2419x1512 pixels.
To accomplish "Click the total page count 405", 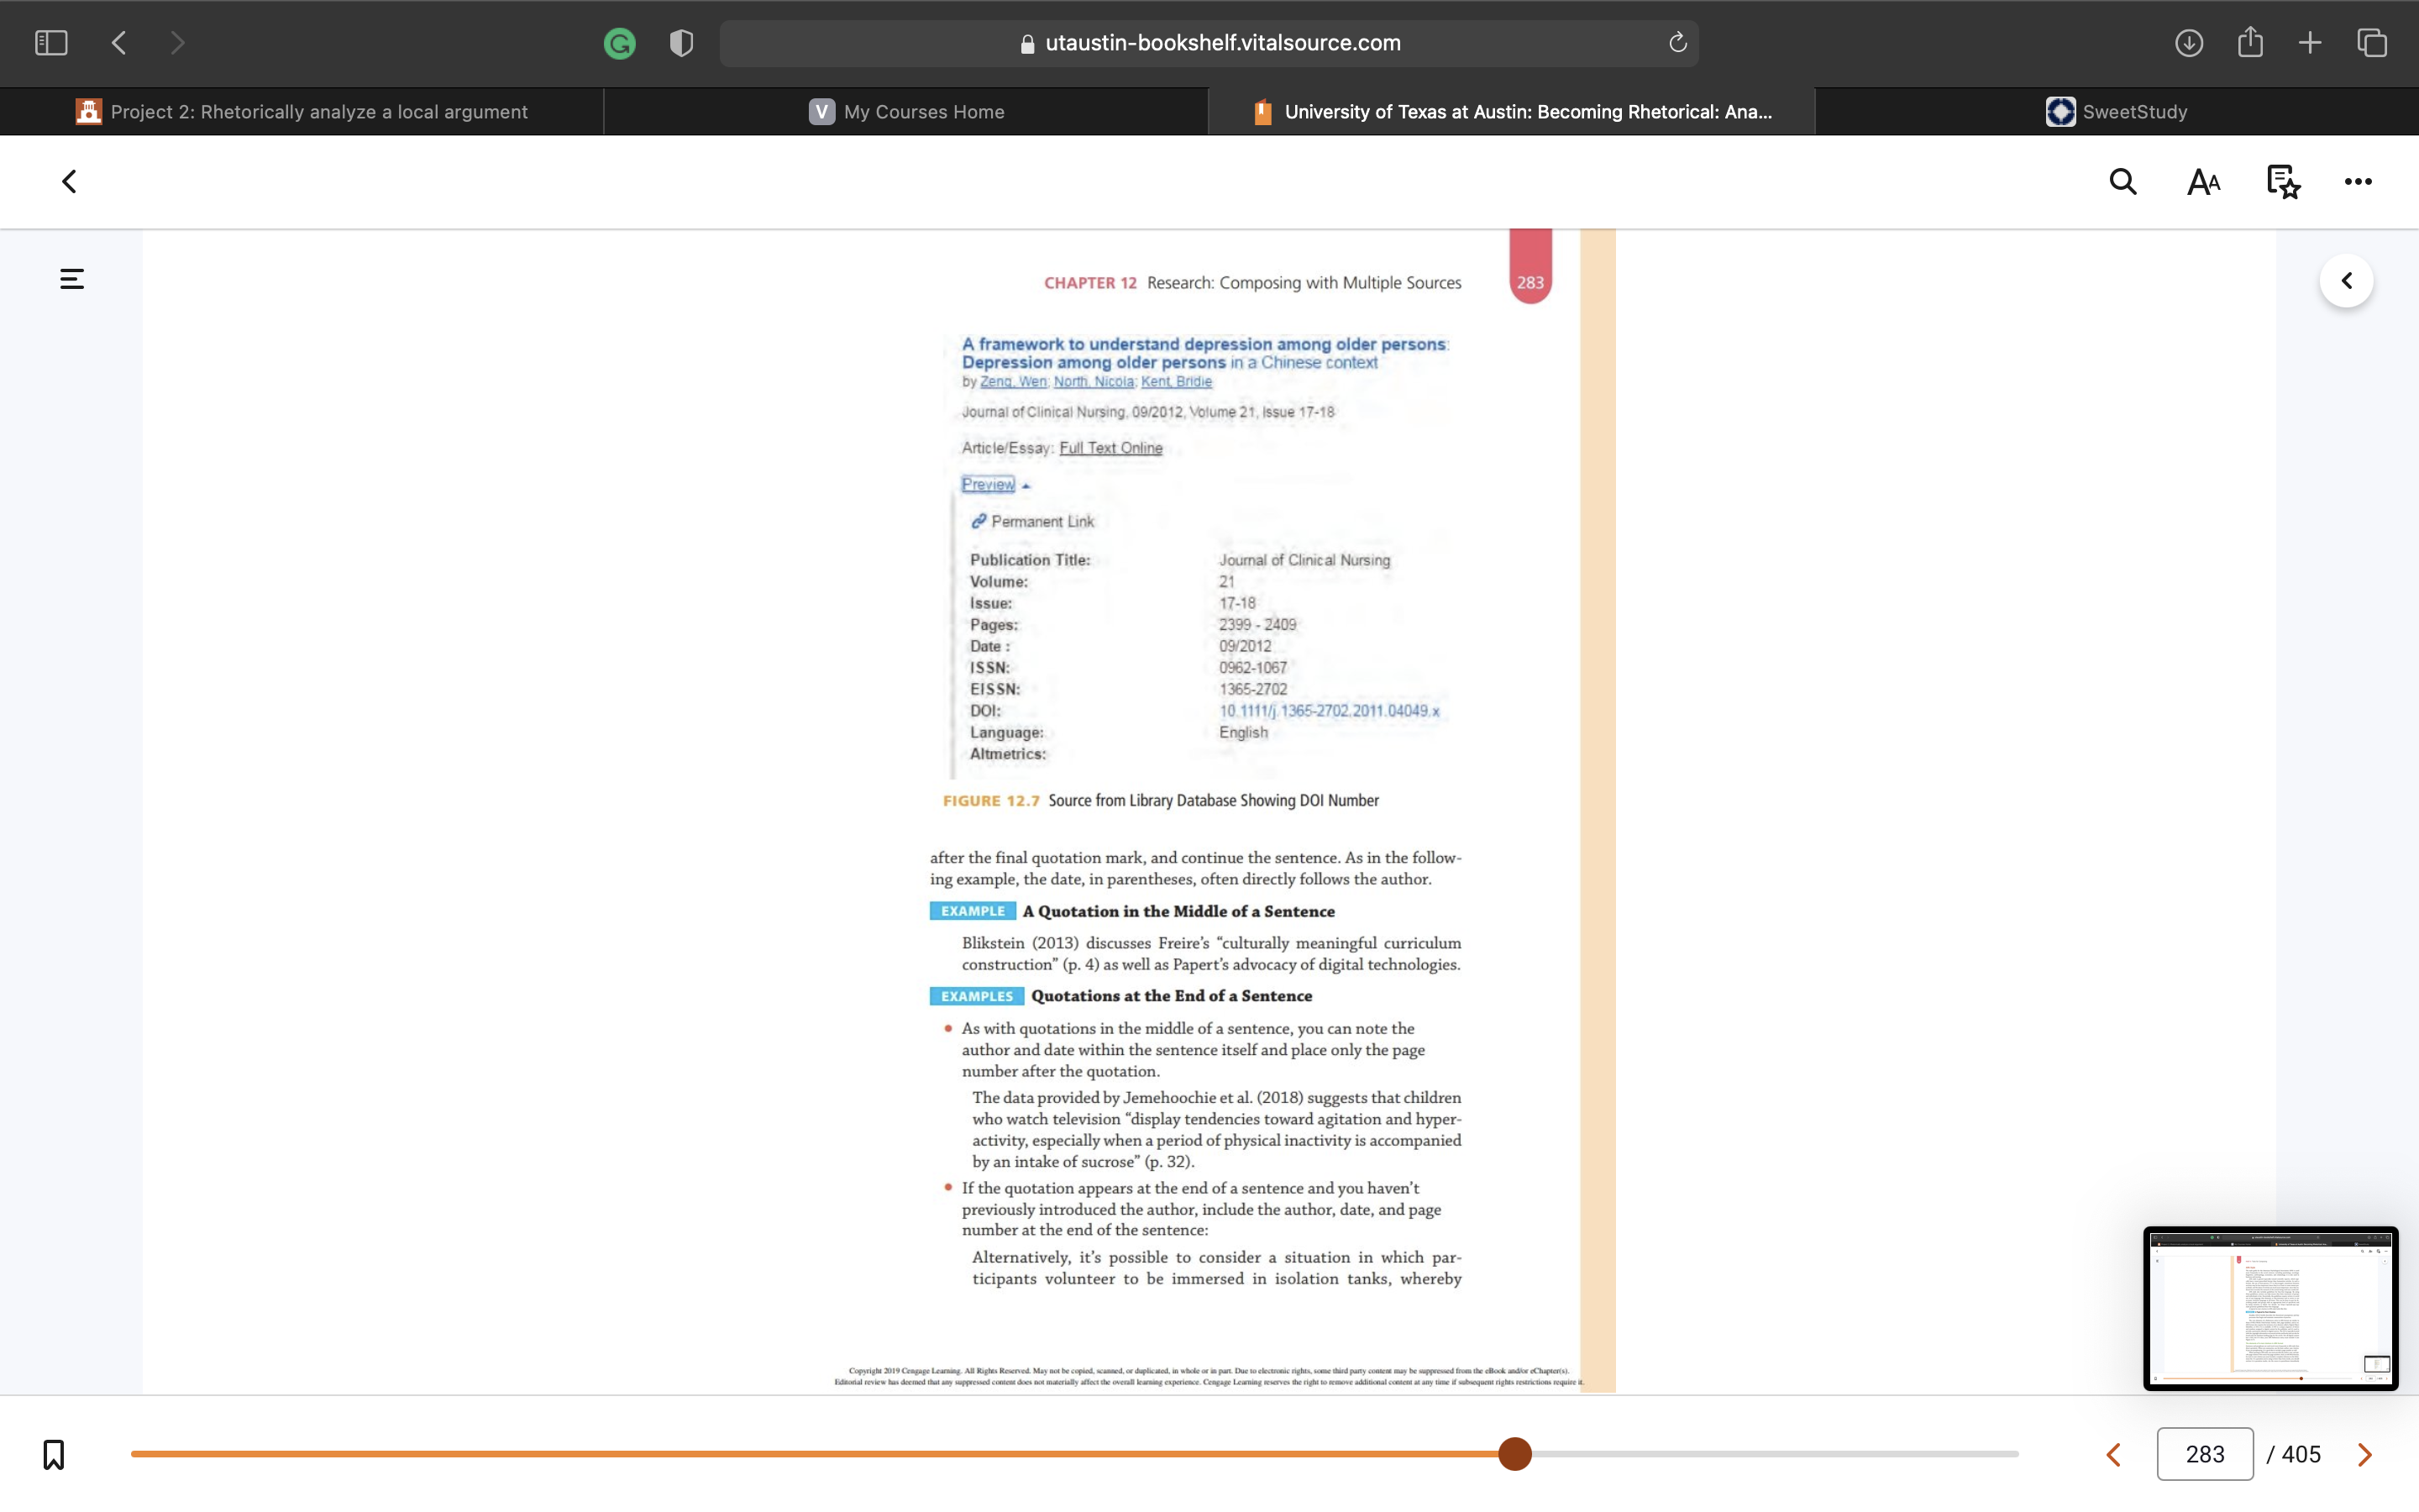I will click(x=2301, y=1455).
